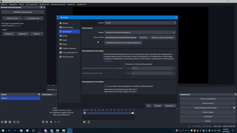
Task: Open scene filters icon in Сцены toolbar
Action: (10, 122)
